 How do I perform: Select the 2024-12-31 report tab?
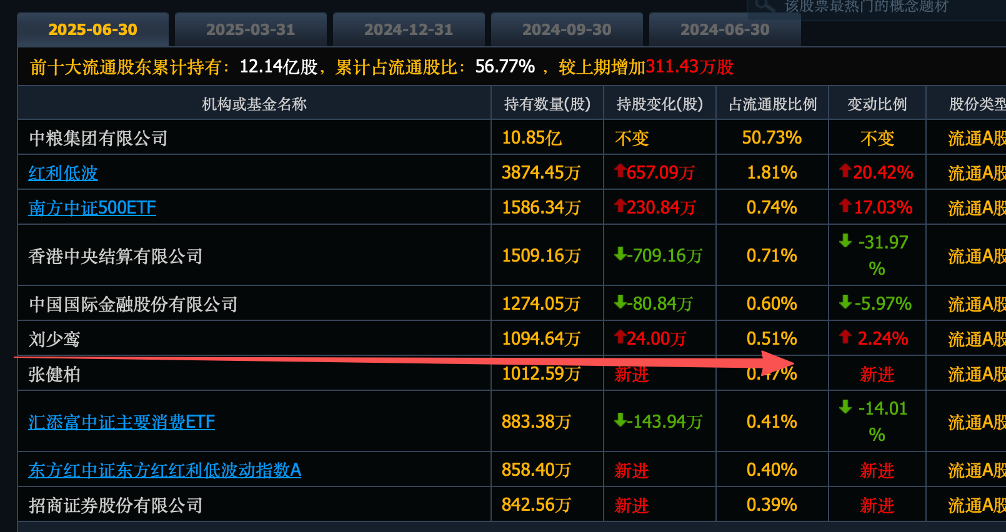pos(409,29)
